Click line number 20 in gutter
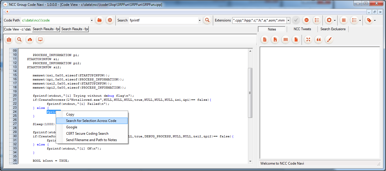The image size is (386, 171). point(14,96)
